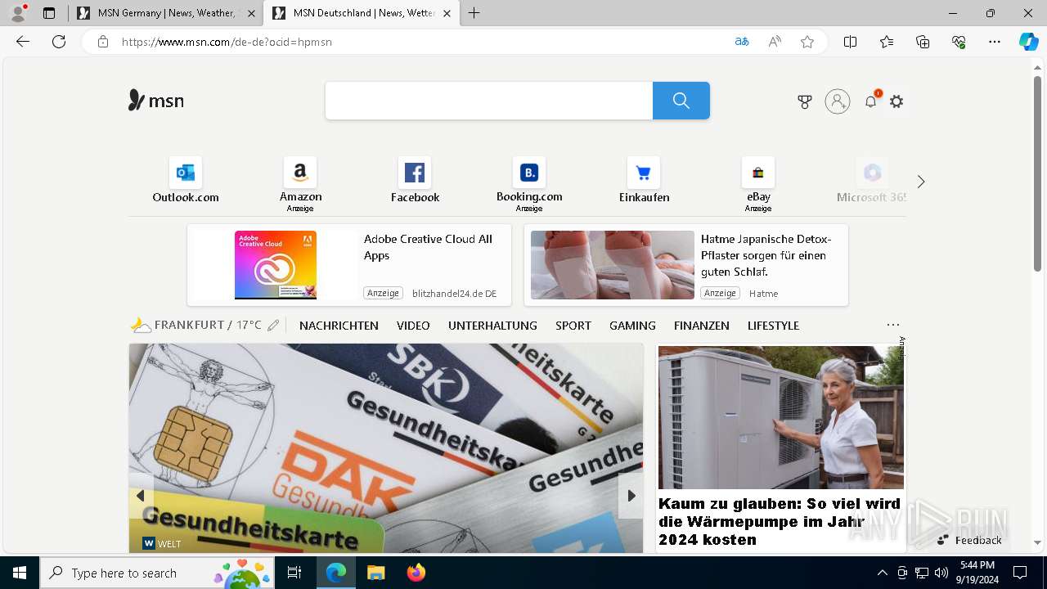Screen dimensions: 1047x589
Task: Open the Einkaufen shopping cart shortcut
Action: click(x=644, y=181)
